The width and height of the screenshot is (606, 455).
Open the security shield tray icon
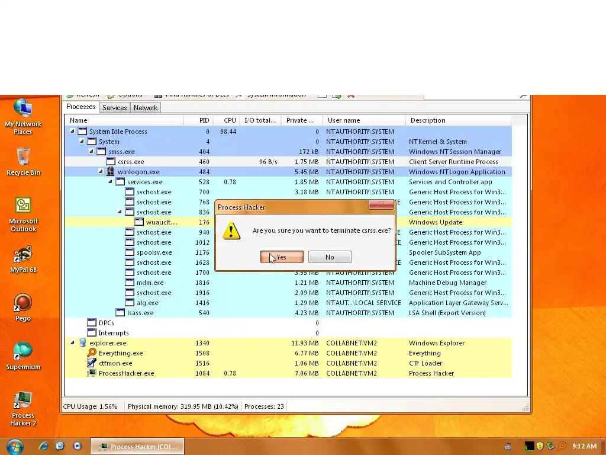(x=540, y=446)
